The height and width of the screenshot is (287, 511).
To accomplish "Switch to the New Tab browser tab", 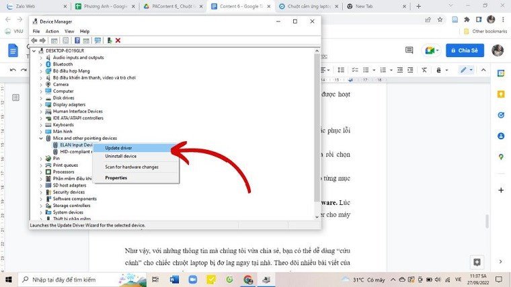I will [367, 6].
